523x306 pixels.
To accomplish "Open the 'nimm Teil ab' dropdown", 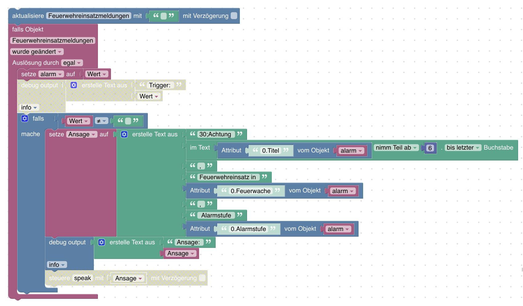I will (x=396, y=147).
